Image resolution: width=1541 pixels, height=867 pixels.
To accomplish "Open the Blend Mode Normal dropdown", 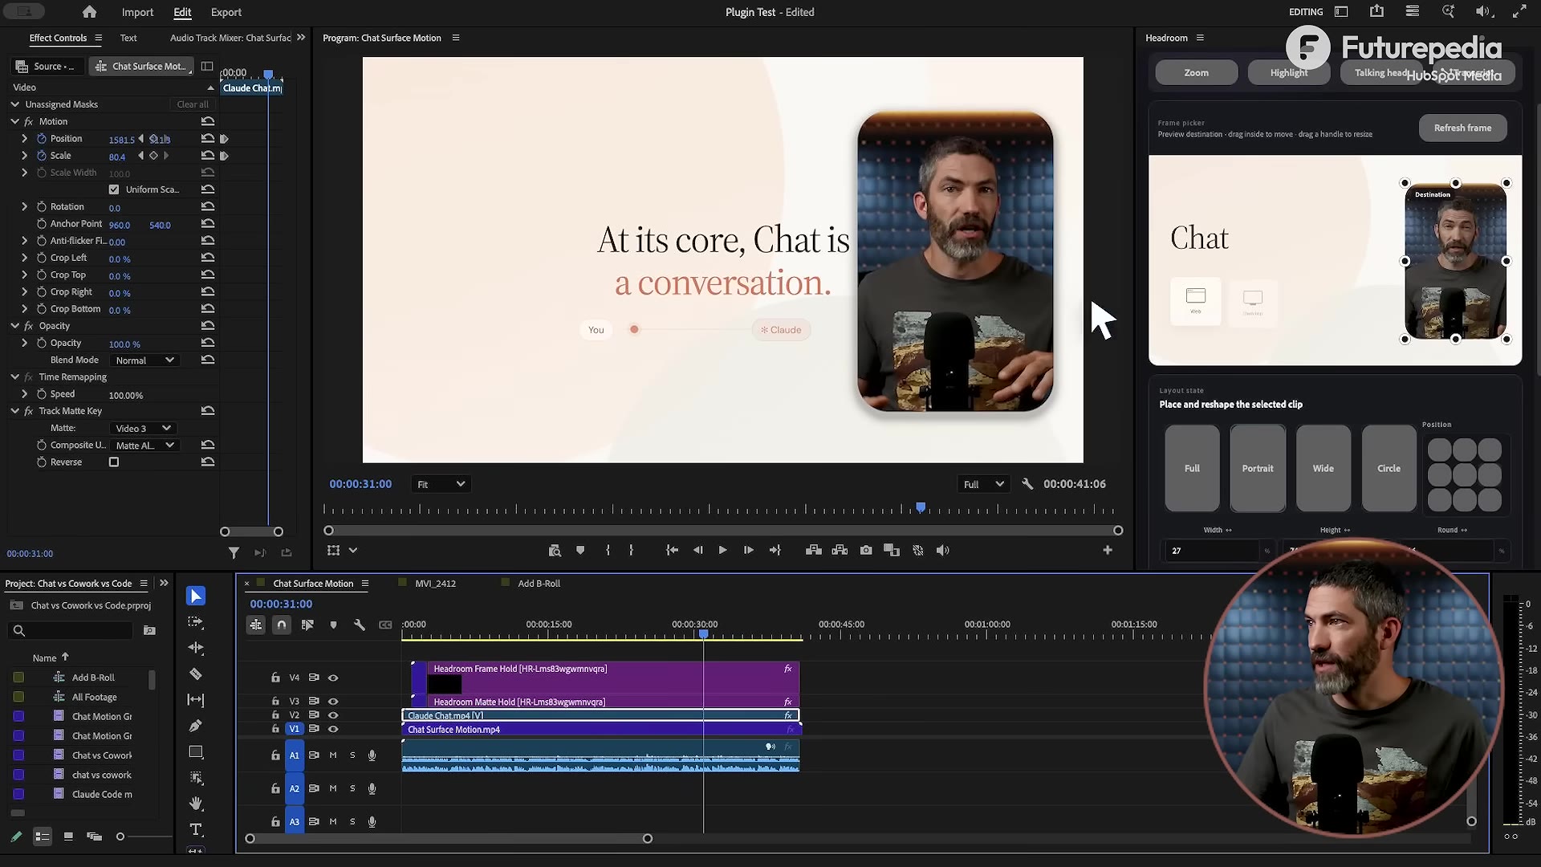I will pos(144,360).
